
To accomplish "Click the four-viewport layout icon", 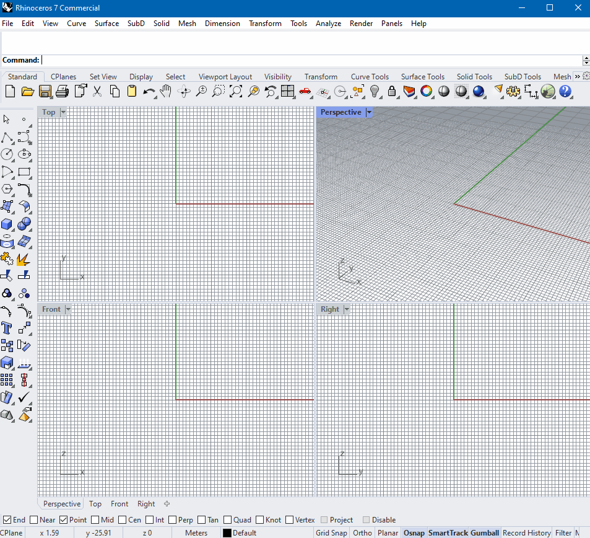I will (288, 91).
